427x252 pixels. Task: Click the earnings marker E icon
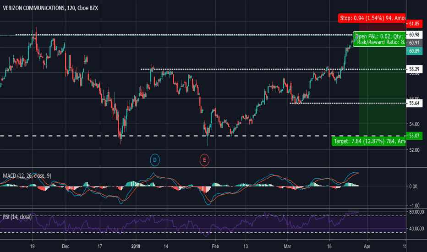(x=204, y=160)
